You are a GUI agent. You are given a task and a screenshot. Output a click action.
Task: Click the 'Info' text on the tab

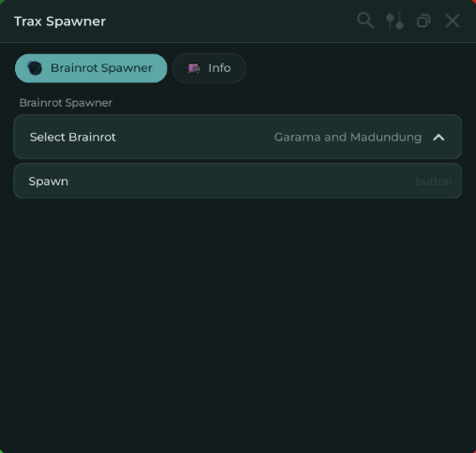219,67
